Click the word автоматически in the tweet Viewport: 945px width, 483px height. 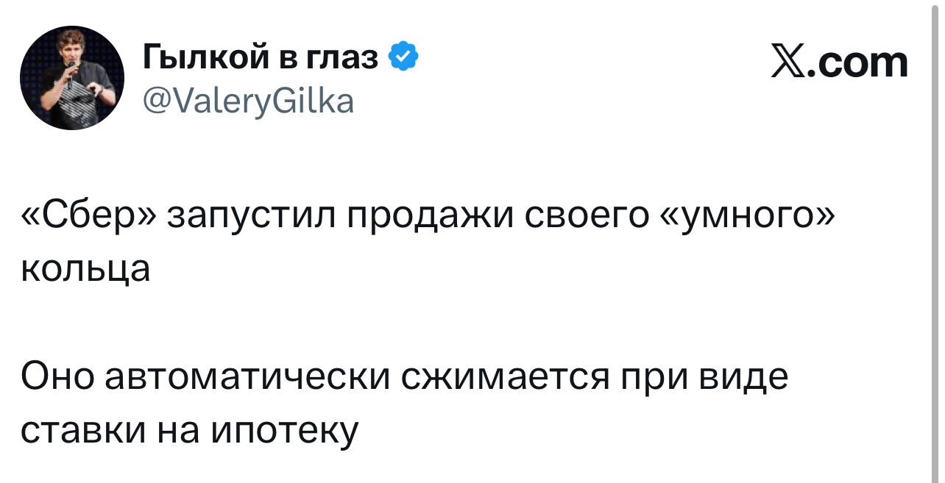click(248, 378)
